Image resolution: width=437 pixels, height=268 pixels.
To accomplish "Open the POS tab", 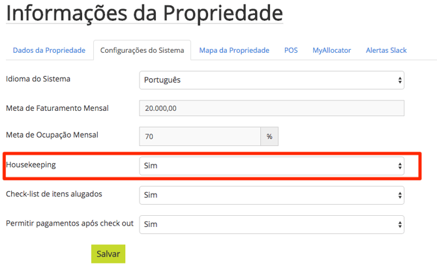I will [291, 50].
